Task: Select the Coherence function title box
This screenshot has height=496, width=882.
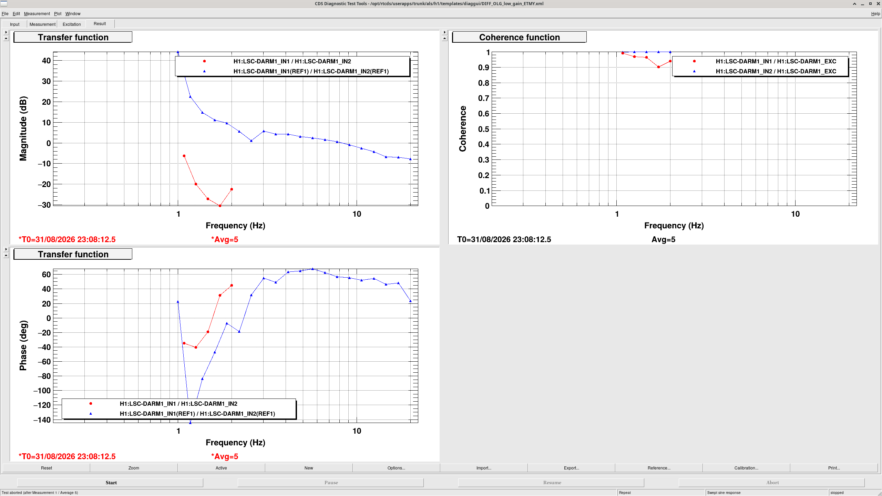Action: [519, 37]
